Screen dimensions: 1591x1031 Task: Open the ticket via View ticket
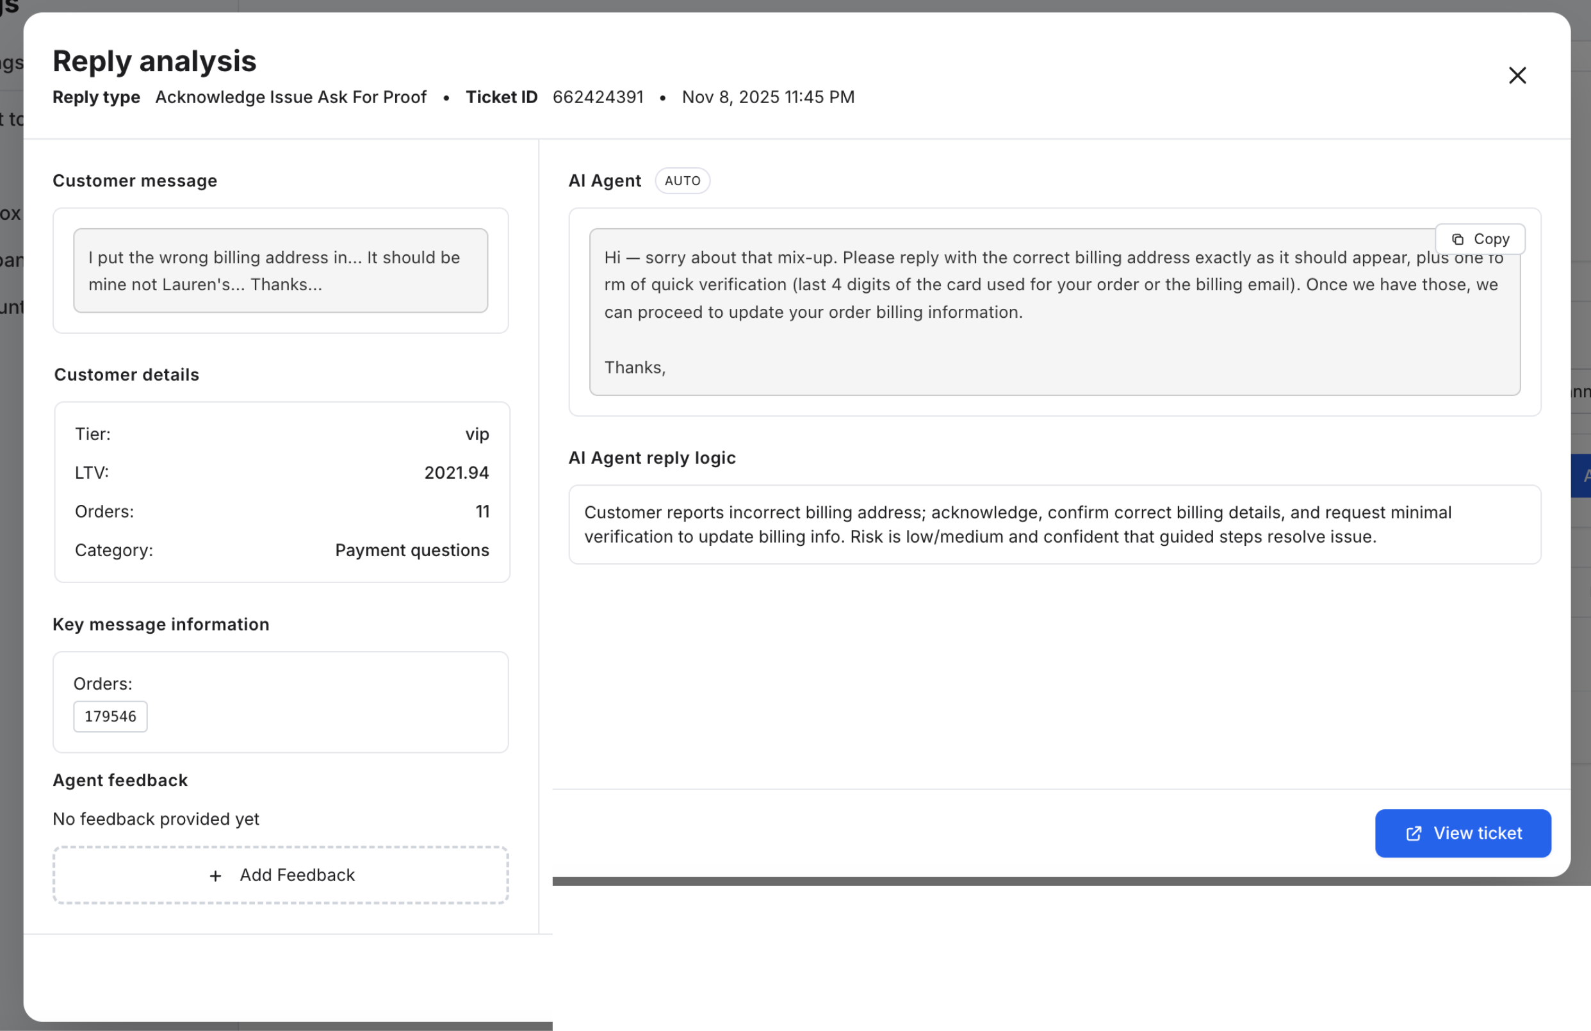1462,833
